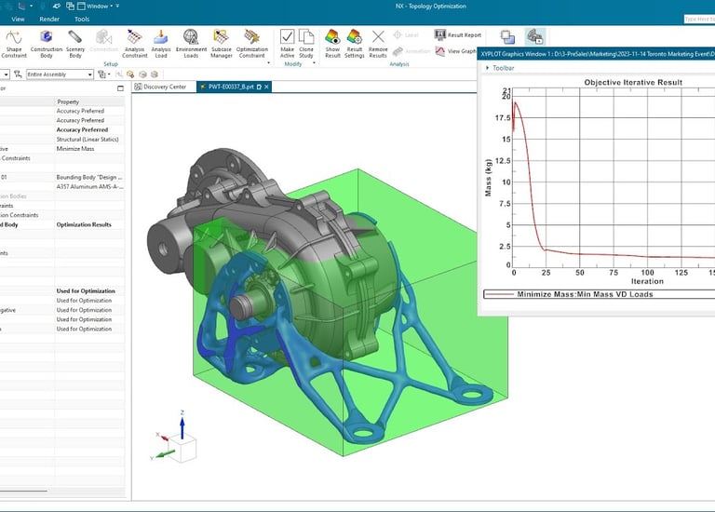Launch the Subcase Manager
This screenshot has height=512, width=715.
222,44
